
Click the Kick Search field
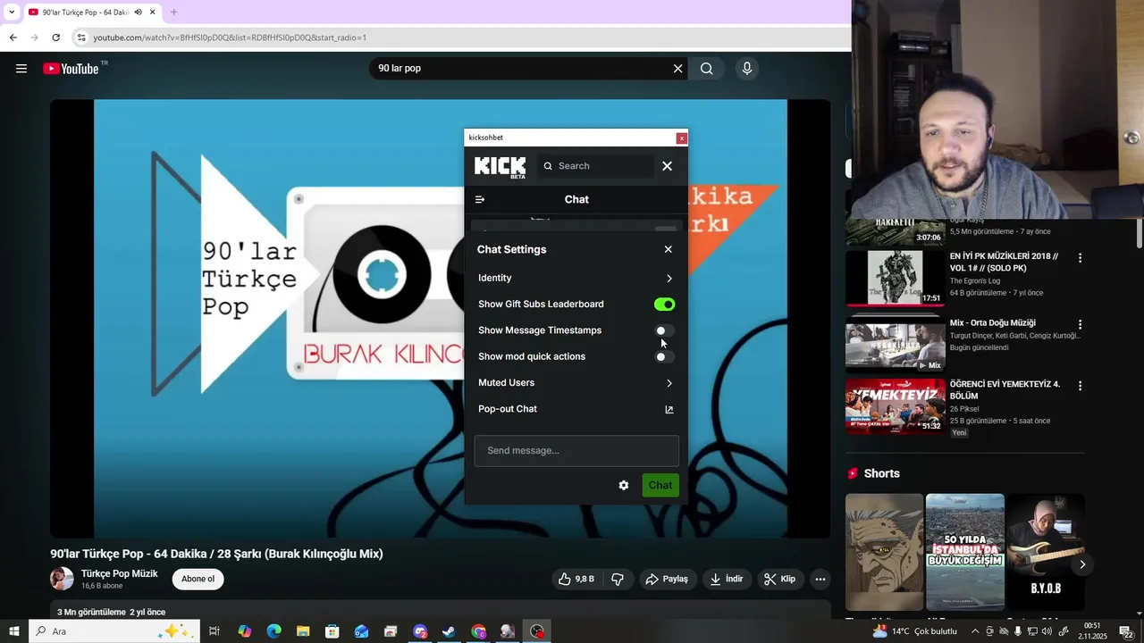595,166
